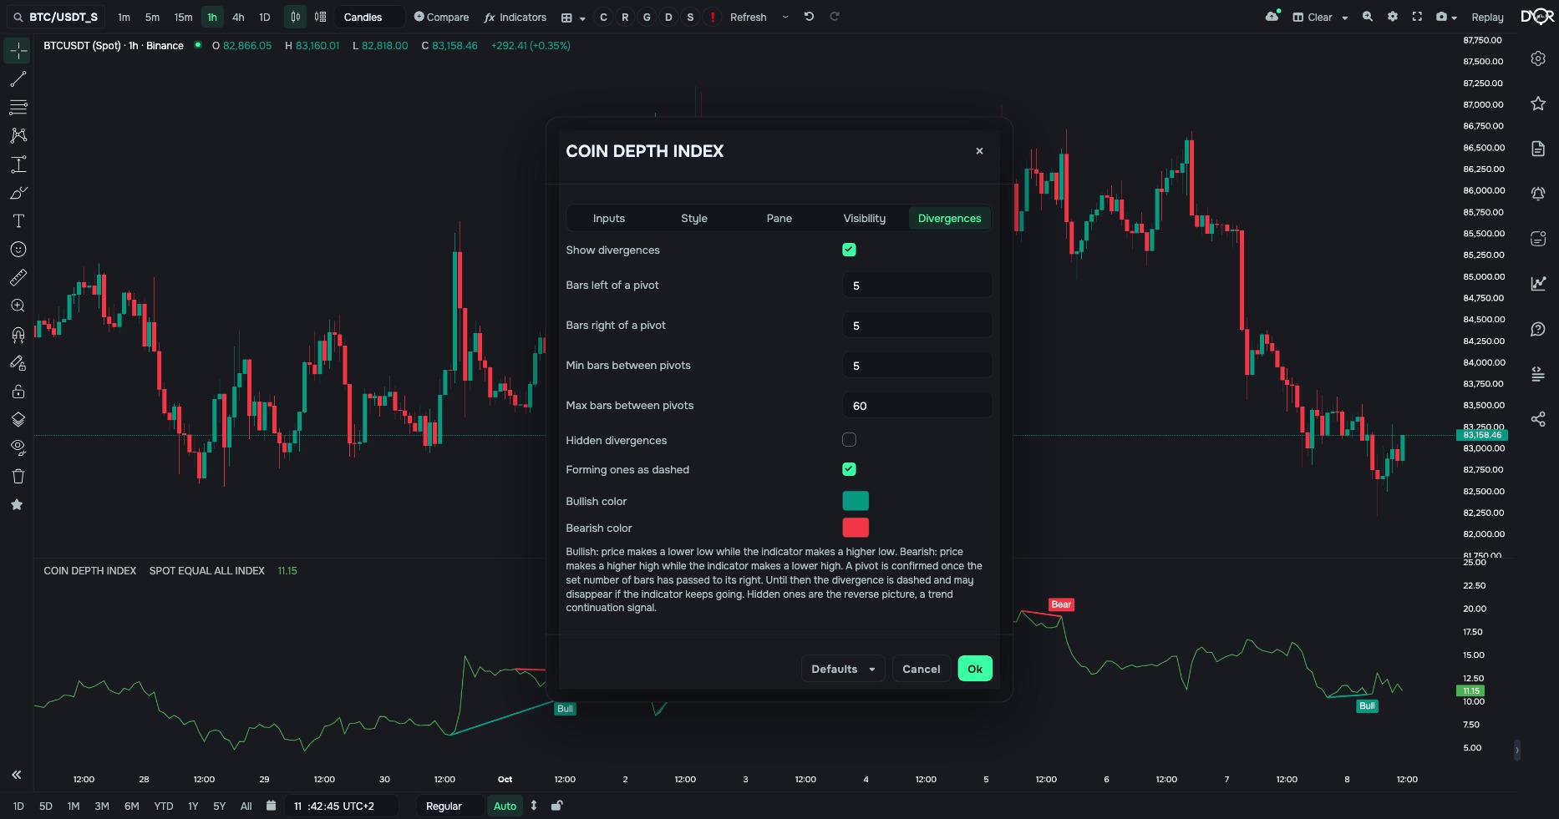Open the alerts bell in right sidebar
This screenshot has width=1559, height=819.
(x=1538, y=194)
